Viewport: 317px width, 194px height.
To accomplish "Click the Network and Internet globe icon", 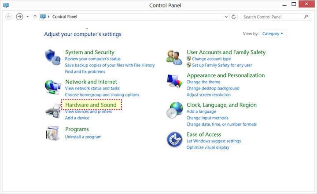I will [53, 86].
